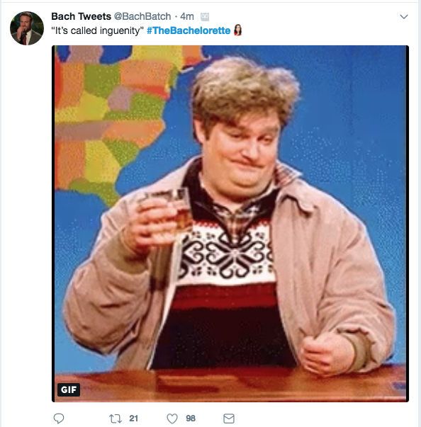Click the like count 98
Image resolution: width=421 pixels, height=427 pixels.
[x=191, y=419]
